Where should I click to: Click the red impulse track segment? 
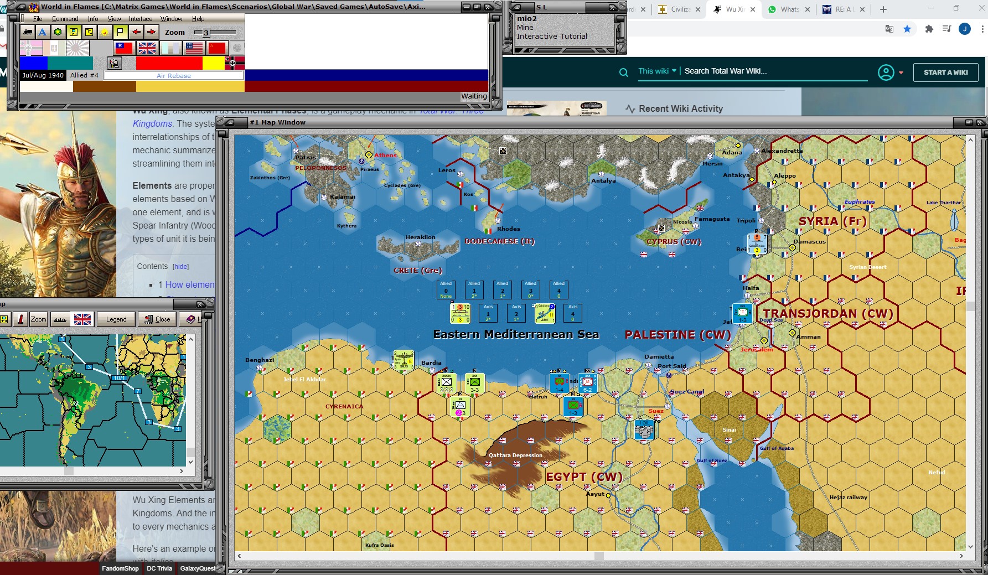(x=169, y=63)
